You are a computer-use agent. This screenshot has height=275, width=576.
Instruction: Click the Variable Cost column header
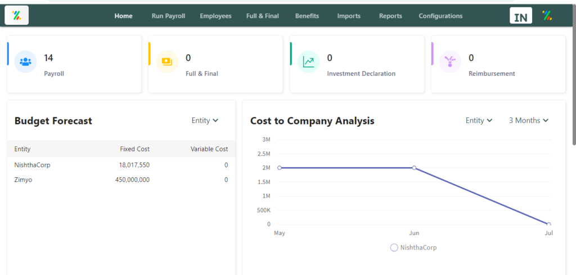(209, 149)
